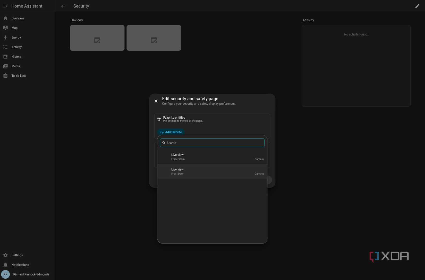Viewport: 425px width, 280px height.
Task: Click the Settings gear icon
Action: pyautogui.click(x=5, y=255)
